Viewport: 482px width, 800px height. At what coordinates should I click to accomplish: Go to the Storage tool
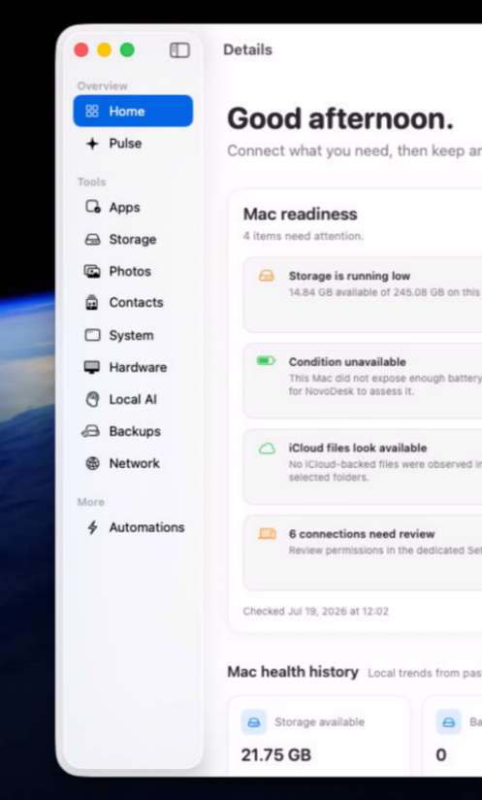point(133,239)
